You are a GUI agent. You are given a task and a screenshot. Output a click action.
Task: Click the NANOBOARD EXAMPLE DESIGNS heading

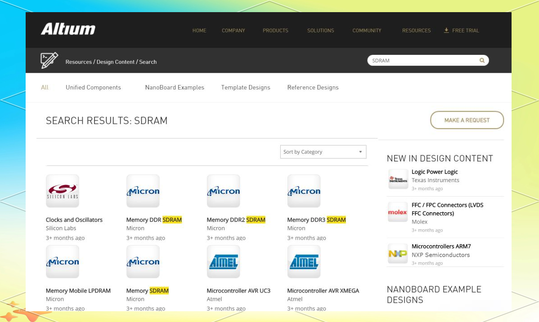click(x=434, y=295)
